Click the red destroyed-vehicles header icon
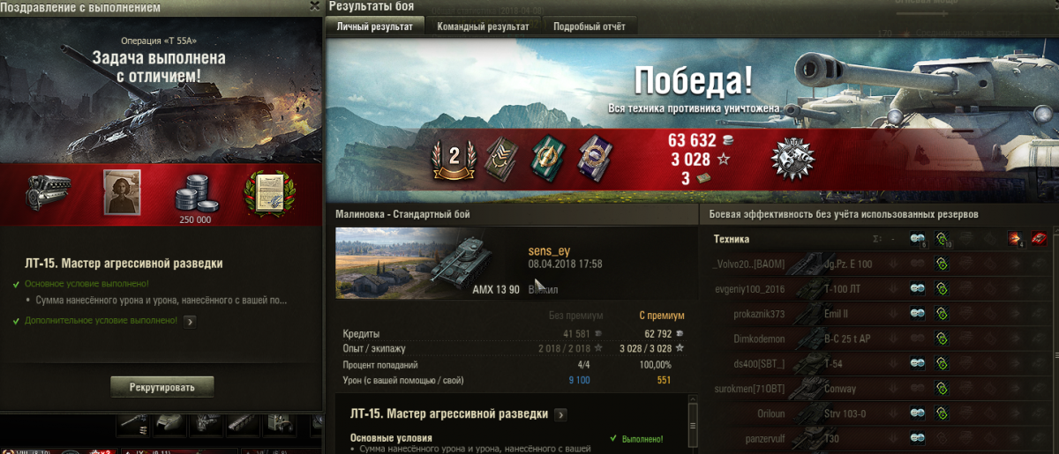The height and width of the screenshot is (454, 1059). pyautogui.click(x=1042, y=239)
